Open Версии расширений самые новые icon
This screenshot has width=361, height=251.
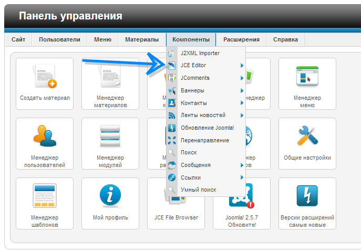point(307,196)
